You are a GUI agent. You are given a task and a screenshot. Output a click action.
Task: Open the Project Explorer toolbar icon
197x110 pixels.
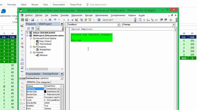coord(82,20)
